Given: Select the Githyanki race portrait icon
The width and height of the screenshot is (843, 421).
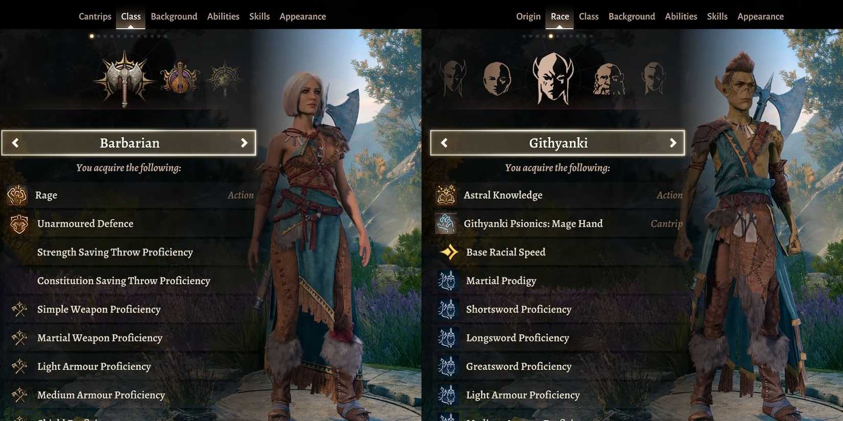Looking at the screenshot, I should [x=553, y=78].
